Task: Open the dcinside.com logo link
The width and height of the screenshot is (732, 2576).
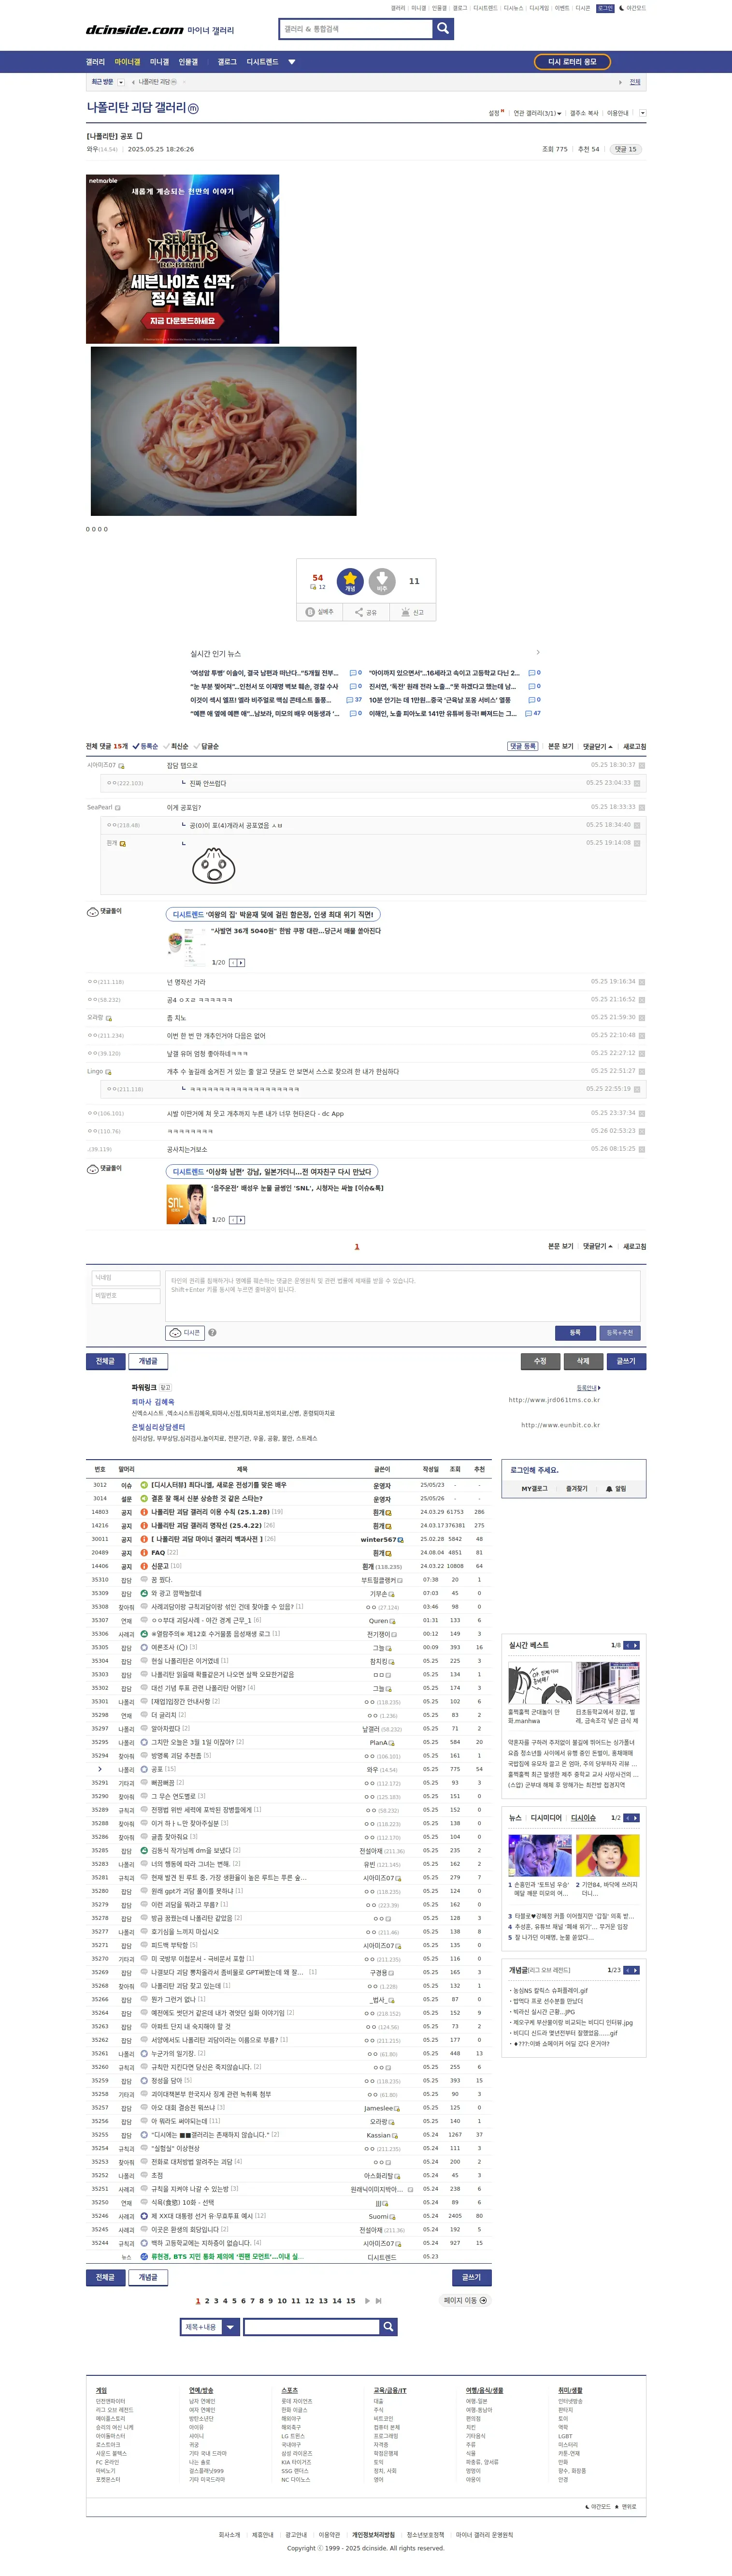Action: coord(135,30)
